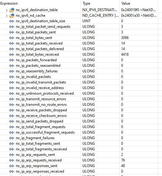The image size is (162, 176).
Task: Click the 0x24001a30 nd_cache address value
Action: [x=139, y=15]
